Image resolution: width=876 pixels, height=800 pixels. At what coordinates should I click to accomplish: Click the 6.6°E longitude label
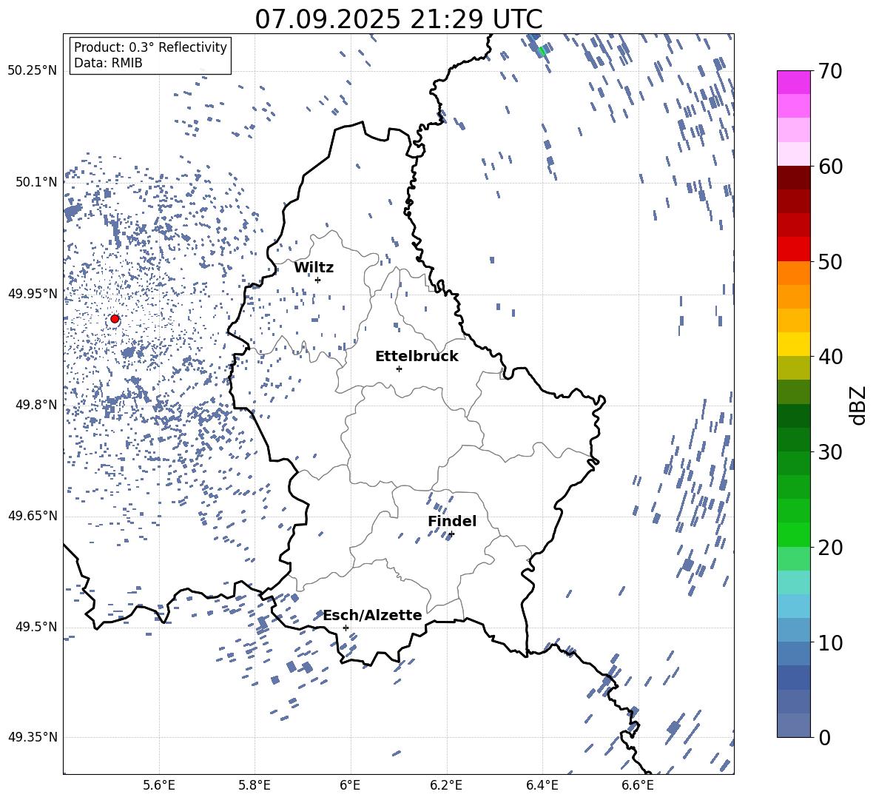click(x=638, y=785)
